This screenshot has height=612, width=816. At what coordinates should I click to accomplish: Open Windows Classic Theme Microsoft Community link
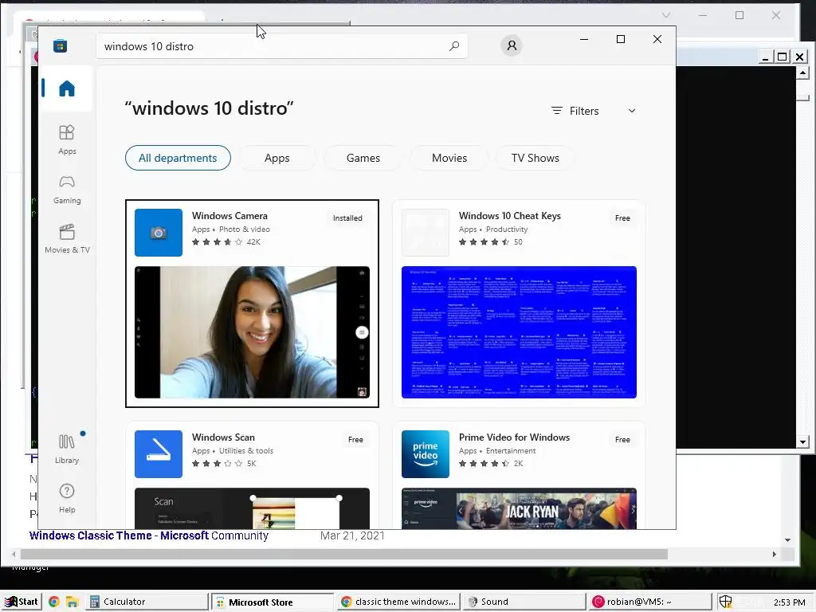coord(149,535)
